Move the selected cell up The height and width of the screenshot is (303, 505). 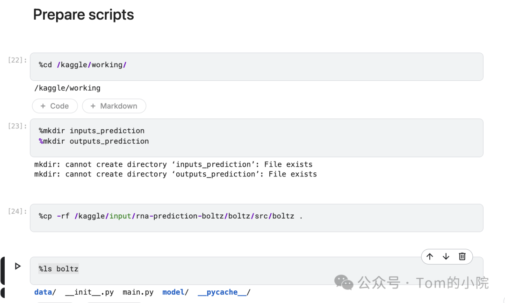tap(430, 256)
